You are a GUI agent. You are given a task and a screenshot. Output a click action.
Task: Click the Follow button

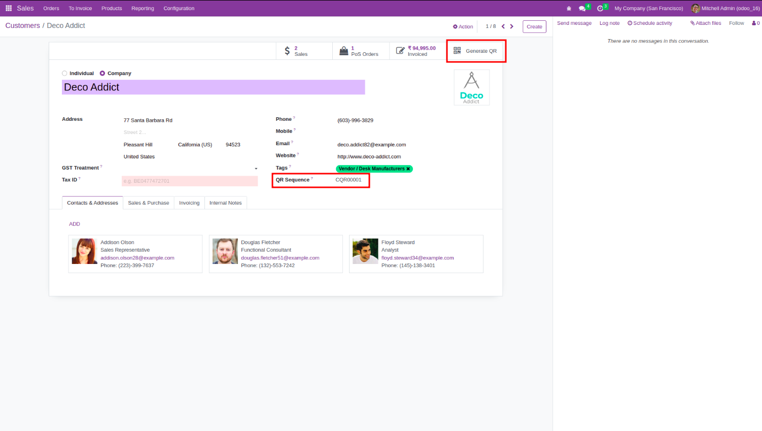point(736,23)
